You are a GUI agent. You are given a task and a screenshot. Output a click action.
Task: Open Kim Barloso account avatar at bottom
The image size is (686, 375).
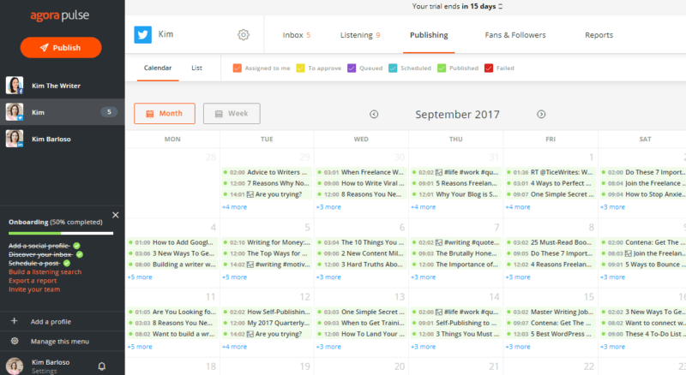[14, 366]
